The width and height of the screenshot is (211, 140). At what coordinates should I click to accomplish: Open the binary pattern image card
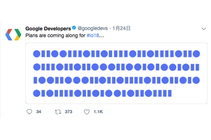[x=116, y=73]
